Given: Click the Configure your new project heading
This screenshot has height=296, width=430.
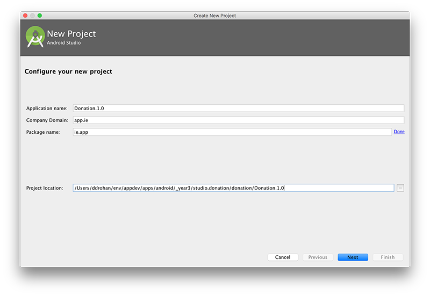Looking at the screenshot, I should pyautogui.click(x=68, y=71).
